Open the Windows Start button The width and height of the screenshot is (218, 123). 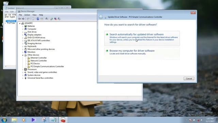[x=4, y=120]
